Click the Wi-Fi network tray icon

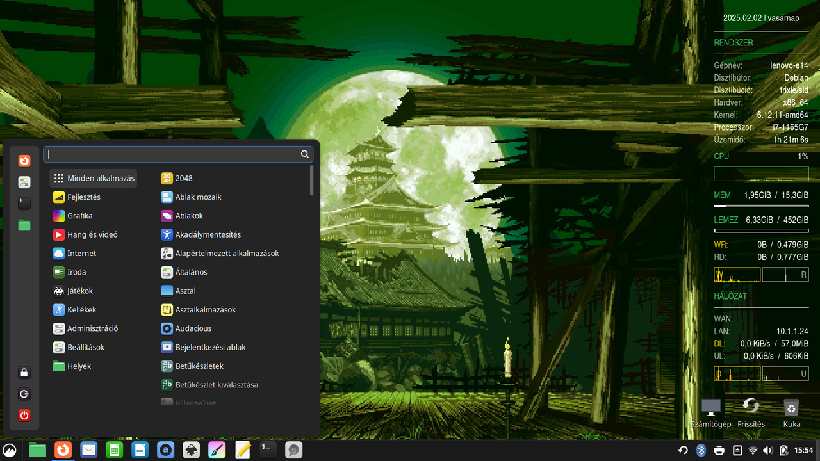(753, 450)
